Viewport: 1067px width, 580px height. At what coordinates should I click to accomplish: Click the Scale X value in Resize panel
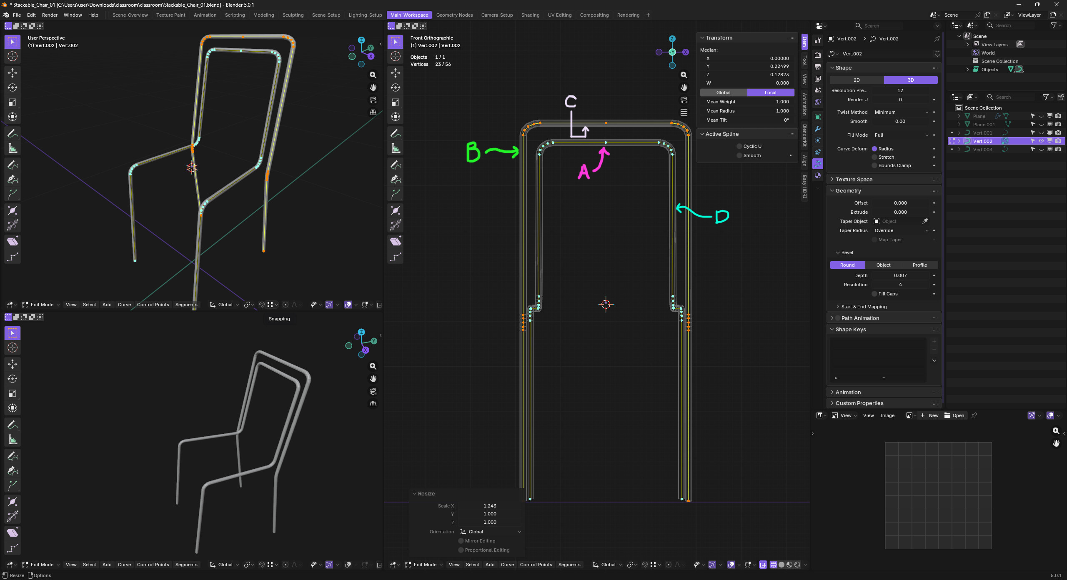pyautogui.click(x=490, y=506)
